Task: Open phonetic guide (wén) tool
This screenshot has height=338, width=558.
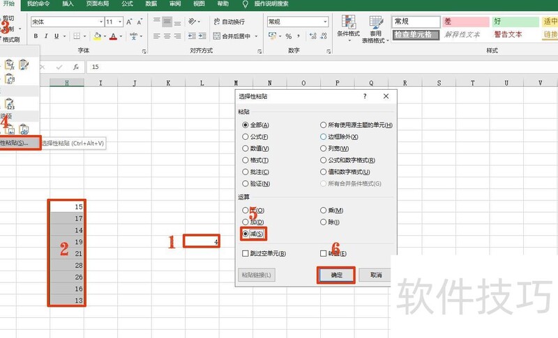Action: tap(133, 36)
